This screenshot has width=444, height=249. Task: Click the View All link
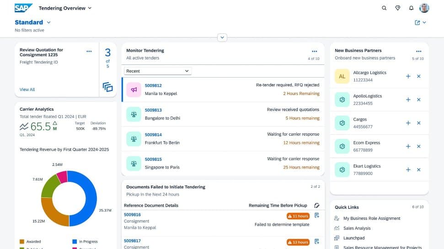tap(27, 90)
